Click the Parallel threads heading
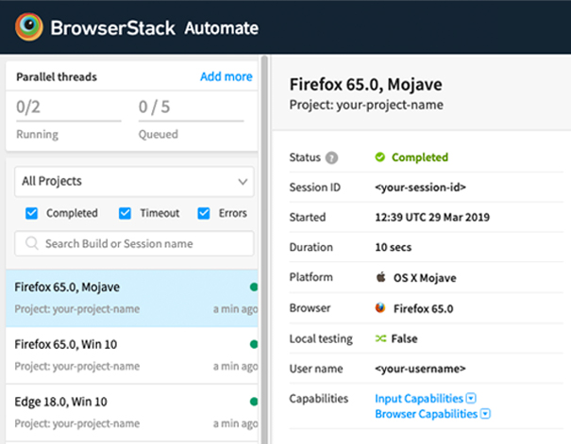Viewport: 571px width, 444px height. pos(57,76)
